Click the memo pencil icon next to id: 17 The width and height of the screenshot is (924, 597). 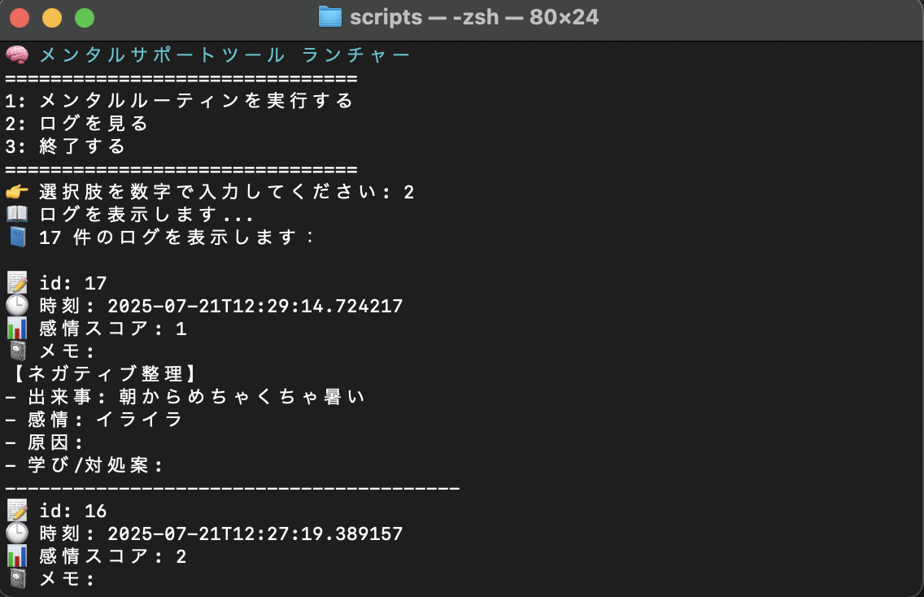click(17, 283)
